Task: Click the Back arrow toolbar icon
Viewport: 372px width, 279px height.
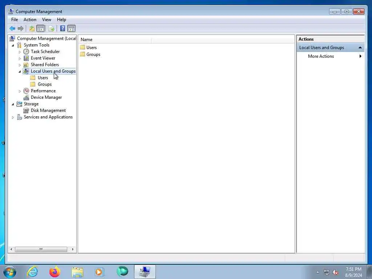Action: point(12,29)
